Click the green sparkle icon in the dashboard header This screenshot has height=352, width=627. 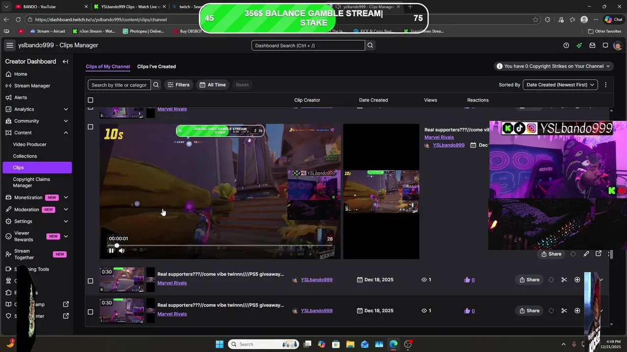click(579, 45)
